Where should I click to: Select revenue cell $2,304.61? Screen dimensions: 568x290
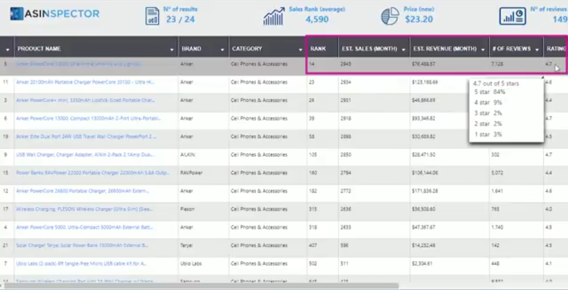pos(422,263)
